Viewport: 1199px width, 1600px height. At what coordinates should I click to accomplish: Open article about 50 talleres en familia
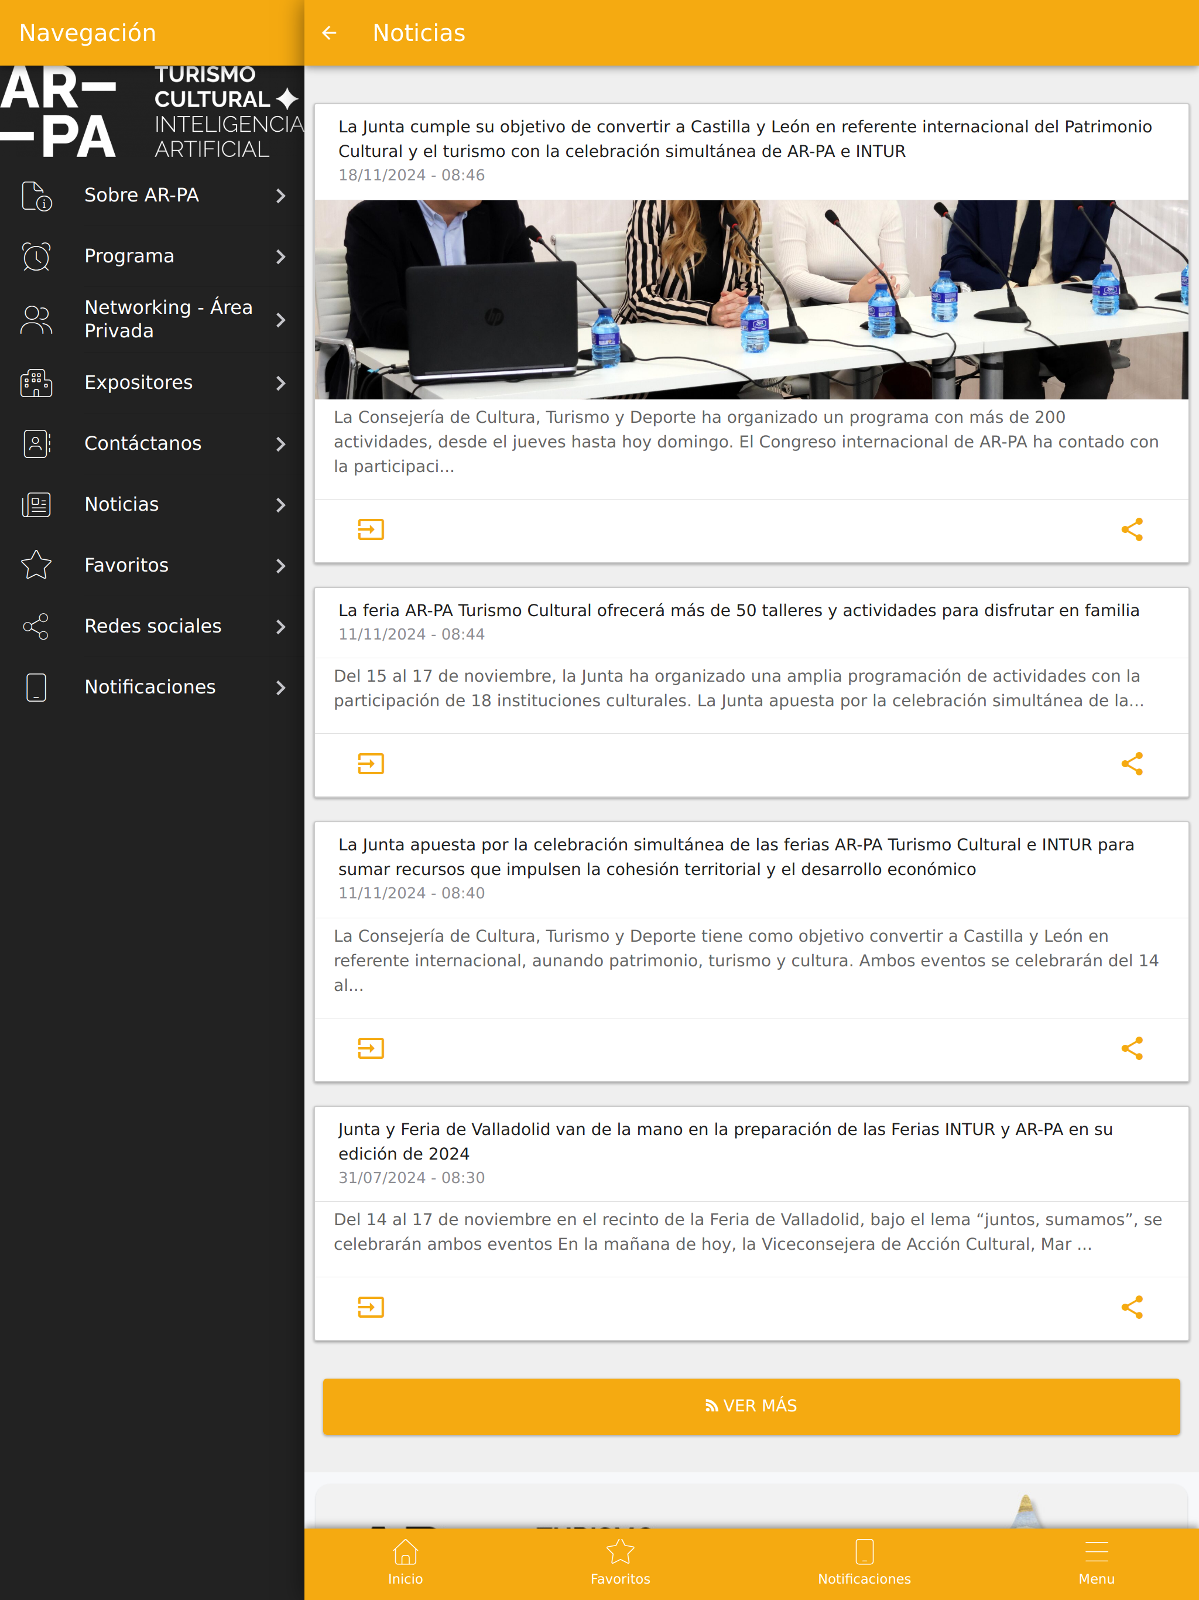pos(371,764)
